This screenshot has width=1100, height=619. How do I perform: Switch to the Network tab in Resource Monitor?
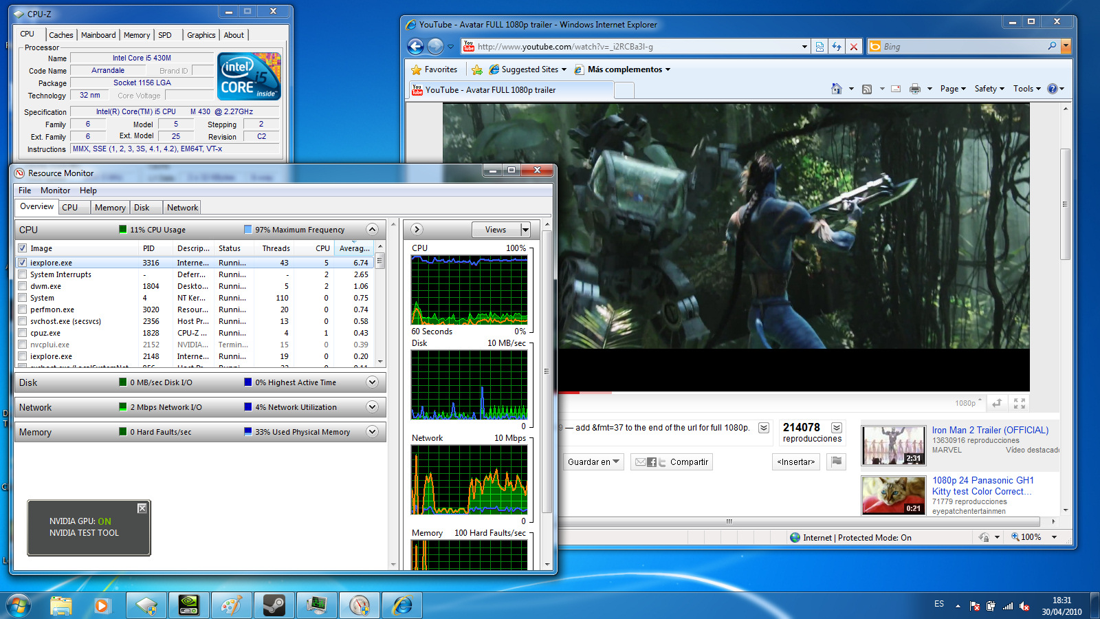coord(182,208)
